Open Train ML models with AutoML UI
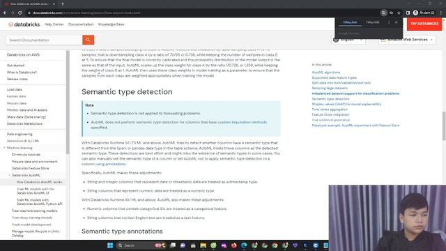This screenshot has height=251, width=446. 36,191
